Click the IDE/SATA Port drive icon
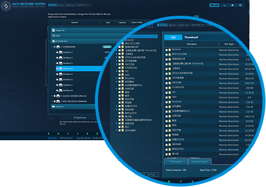This screenshot has height=187, width=266. click(53, 41)
